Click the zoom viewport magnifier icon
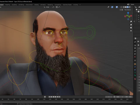 pos(131,22)
